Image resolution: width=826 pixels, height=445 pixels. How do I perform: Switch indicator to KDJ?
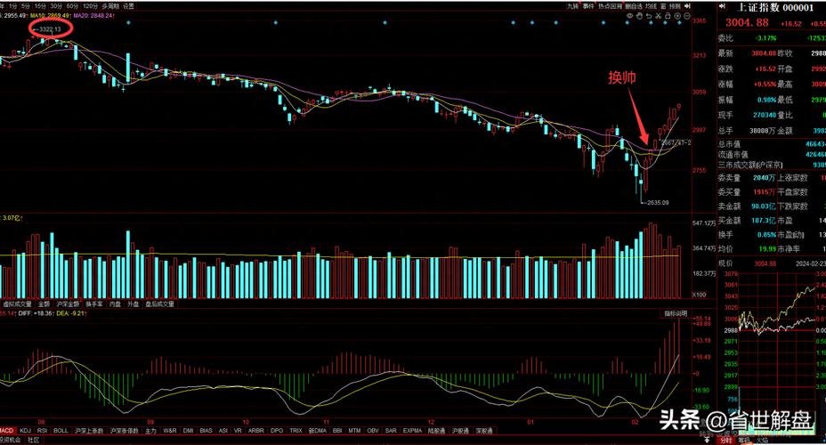[25, 430]
